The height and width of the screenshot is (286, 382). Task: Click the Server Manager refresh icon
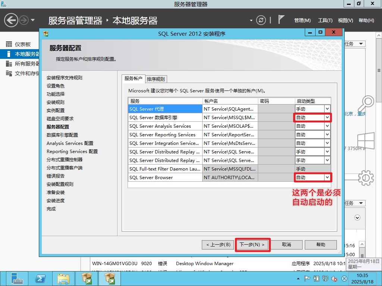coord(261,20)
